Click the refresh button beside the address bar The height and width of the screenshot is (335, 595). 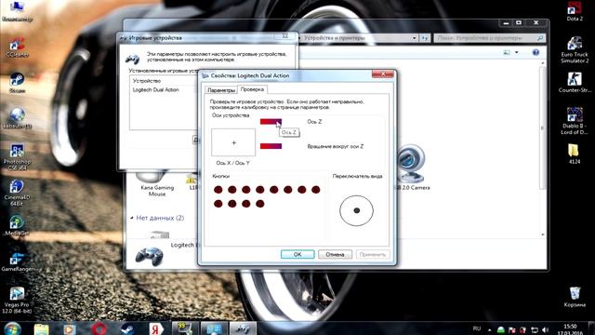pyautogui.click(x=425, y=38)
